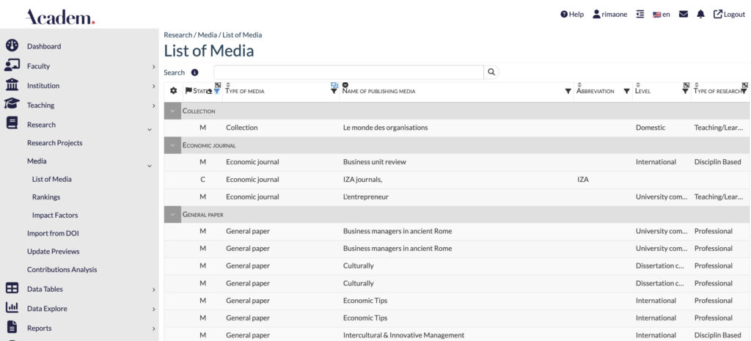Click inside the Search text field

tap(348, 72)
